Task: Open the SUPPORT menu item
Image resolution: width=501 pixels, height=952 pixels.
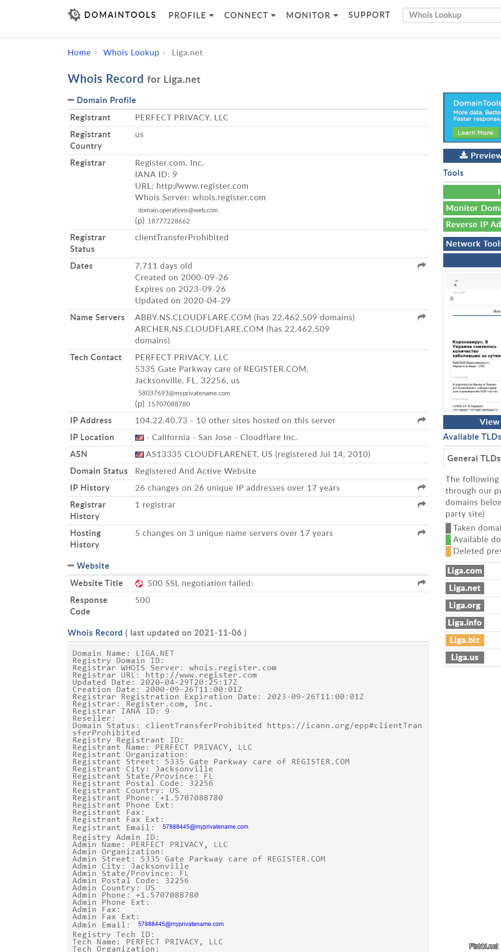Action: click(369, 15)
